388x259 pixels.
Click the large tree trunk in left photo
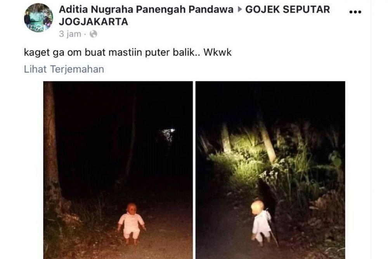52,149
